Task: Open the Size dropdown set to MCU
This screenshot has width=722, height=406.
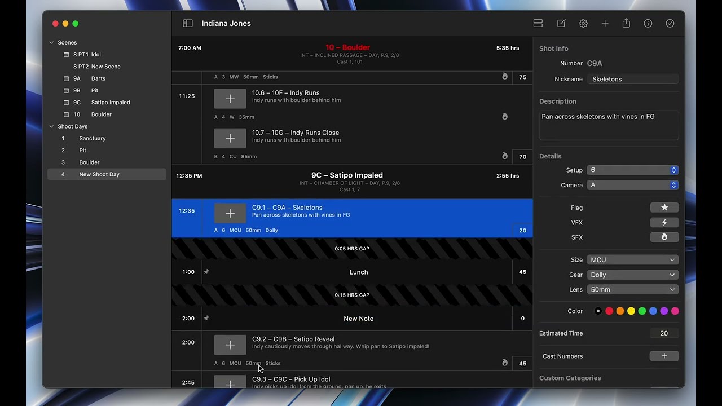Action: [x=632, y=260]
